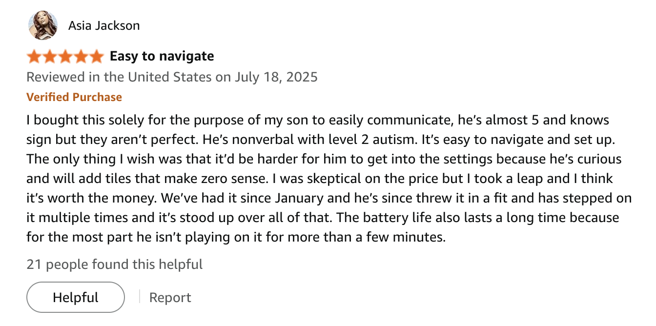Click the Verified Purchase label

(x=74, y=97)
